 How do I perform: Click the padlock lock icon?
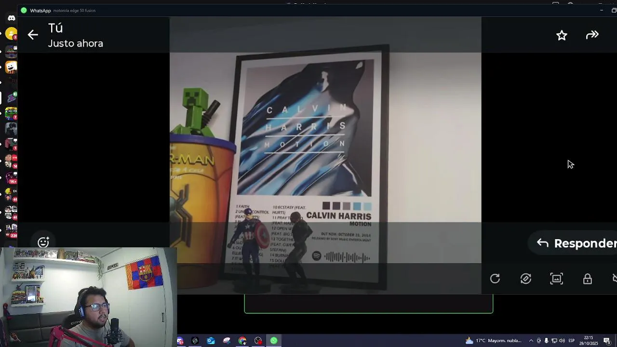click(x=587, y=279)
